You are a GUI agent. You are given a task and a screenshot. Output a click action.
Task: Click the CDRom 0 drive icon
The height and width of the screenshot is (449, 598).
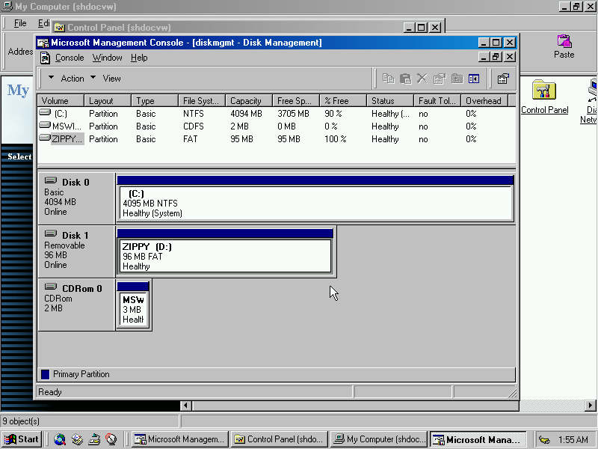[x=51, y=288]
